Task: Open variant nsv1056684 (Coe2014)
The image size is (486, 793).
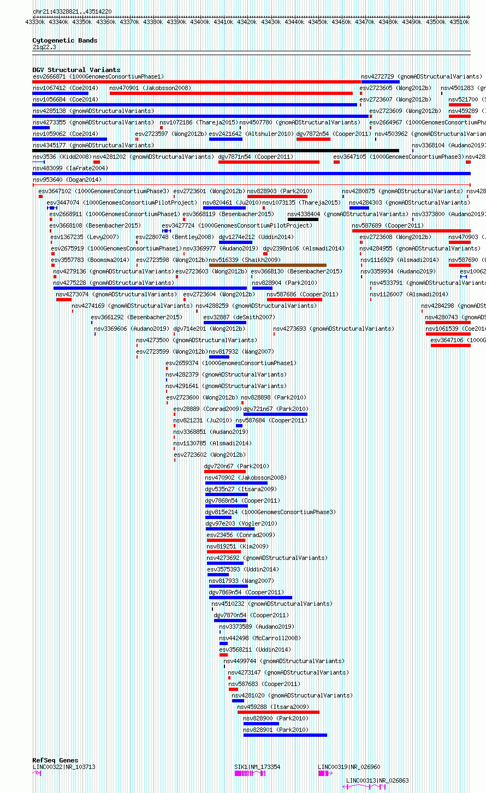Action: pos(66,99)
